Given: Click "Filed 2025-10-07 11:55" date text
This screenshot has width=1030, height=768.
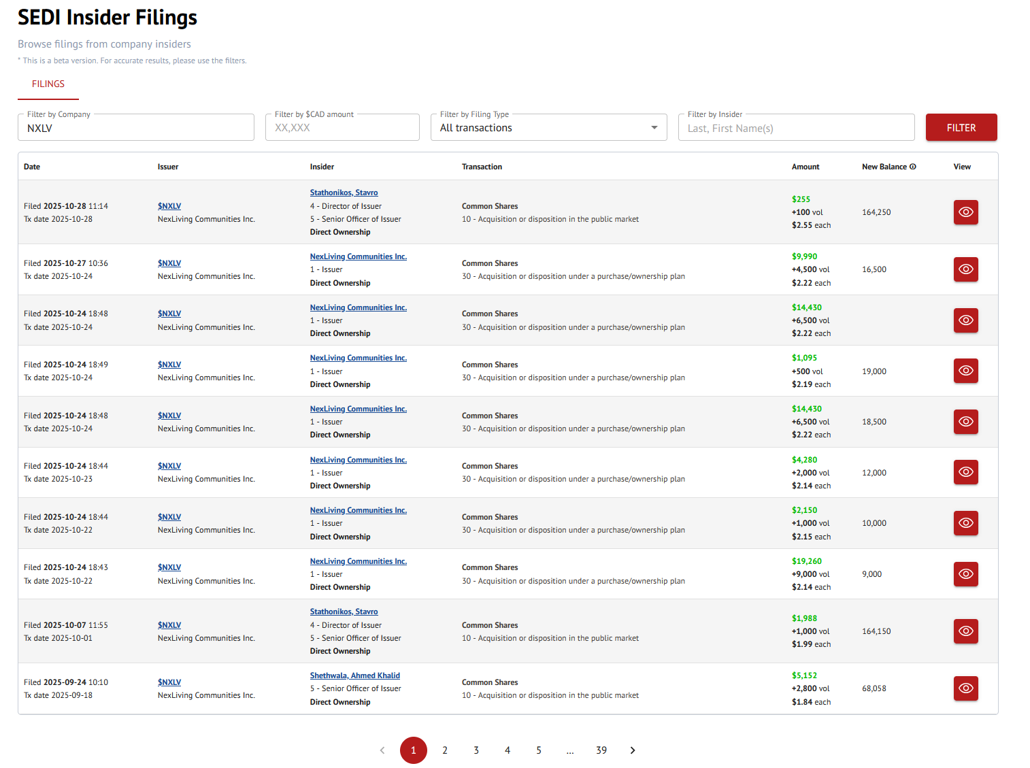Looking at the screenshot, I should (x=66, y=625).
